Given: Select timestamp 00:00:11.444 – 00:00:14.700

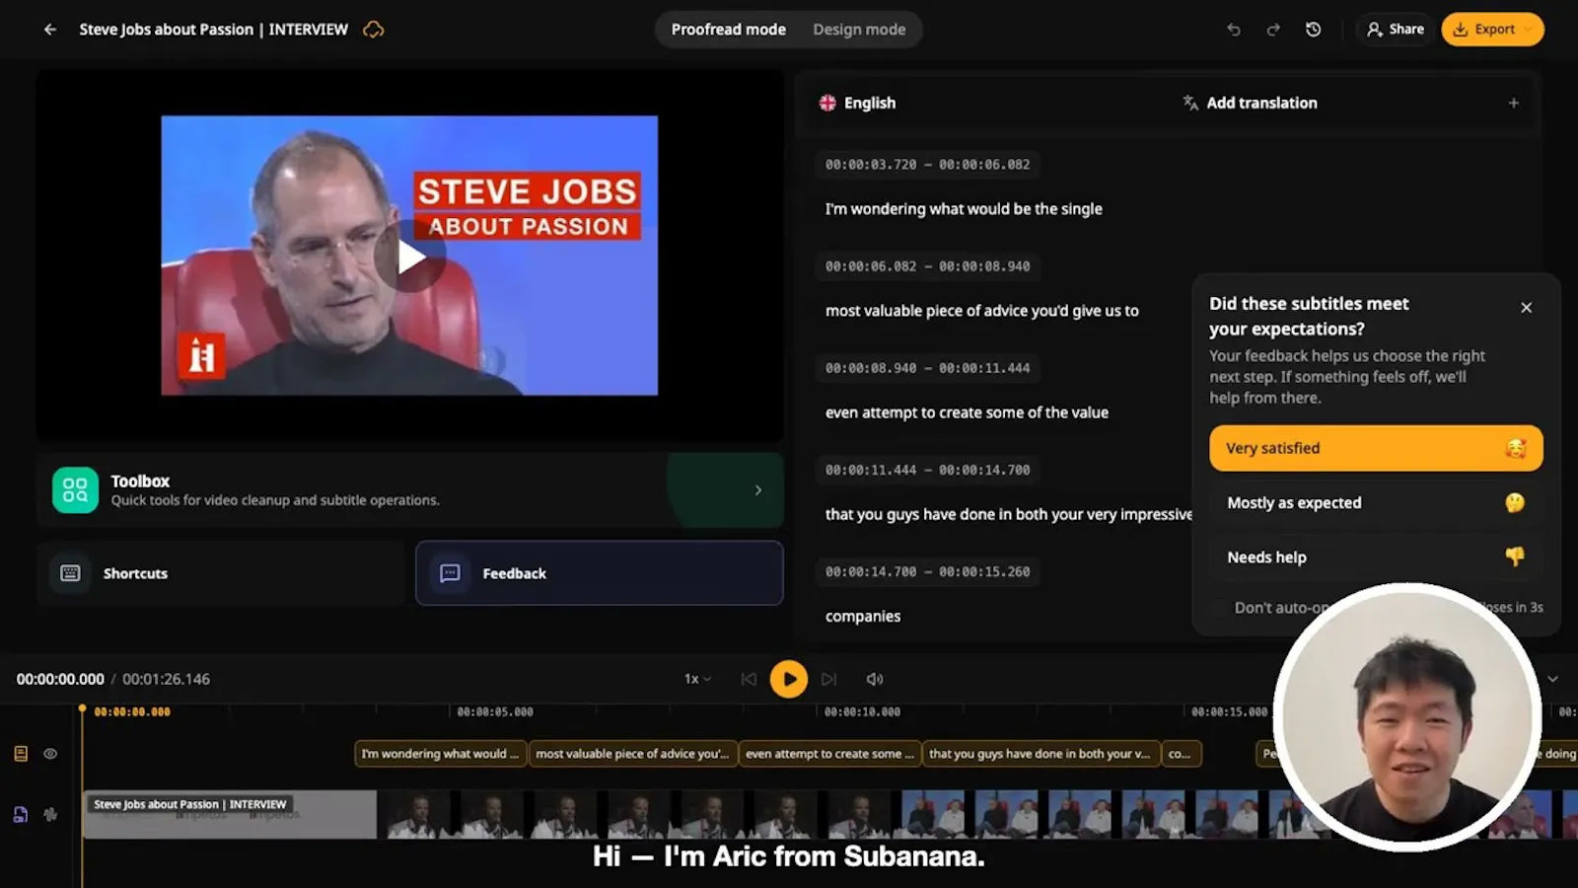Looking at the screenshot, I should coord(927,470).
